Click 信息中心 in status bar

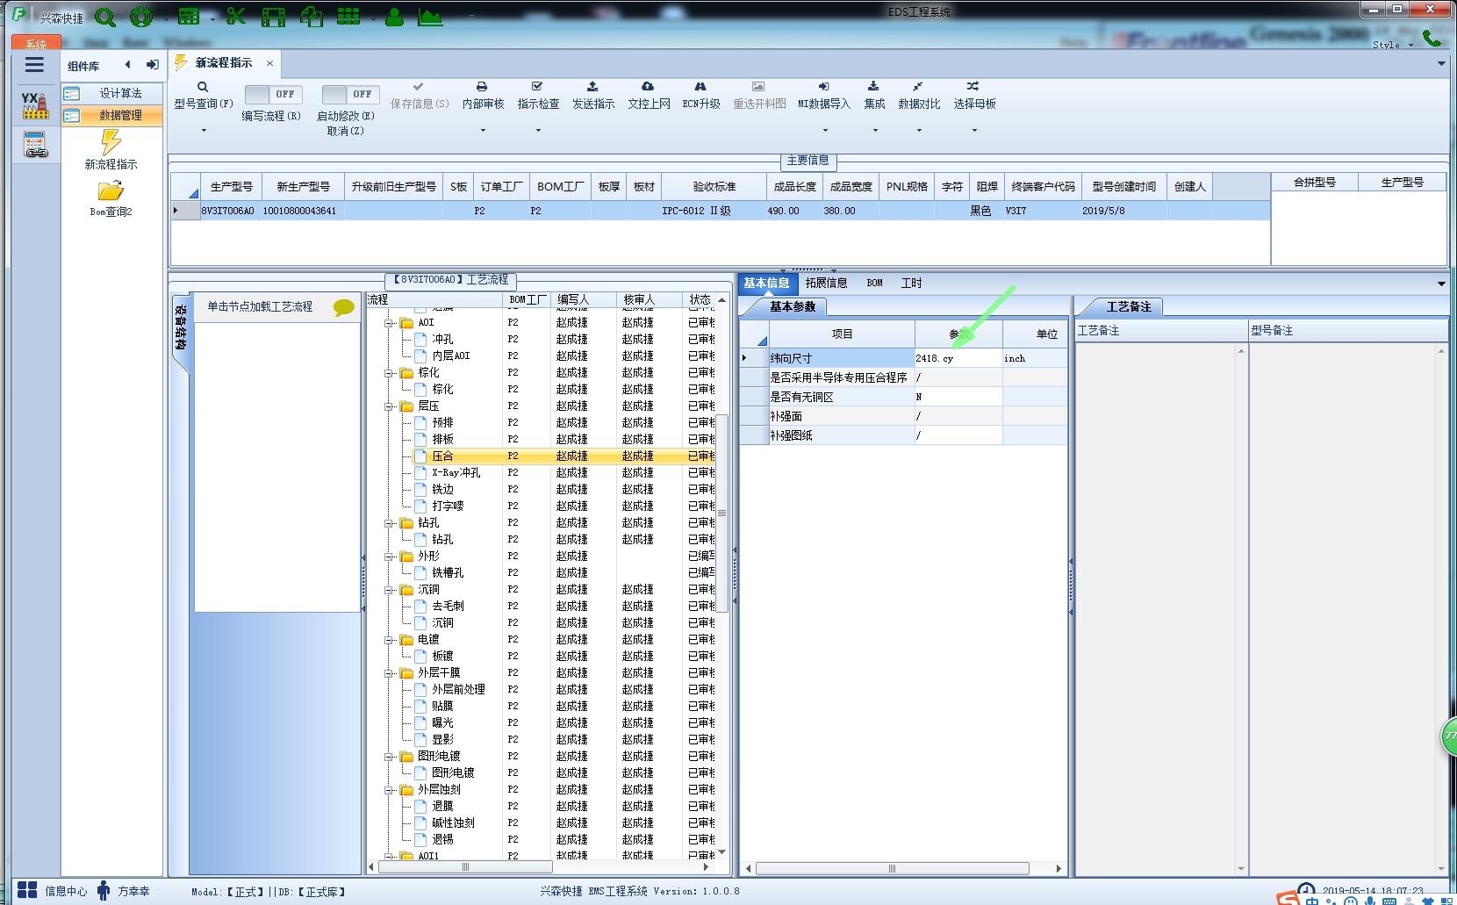(x=53, y=891)
